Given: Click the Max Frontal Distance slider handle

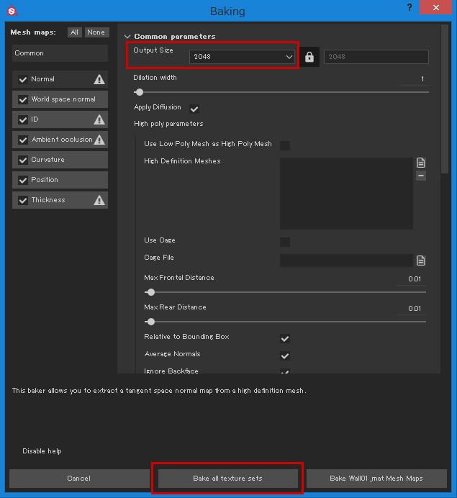Looking at the screenshot, I should click(151, 292).
